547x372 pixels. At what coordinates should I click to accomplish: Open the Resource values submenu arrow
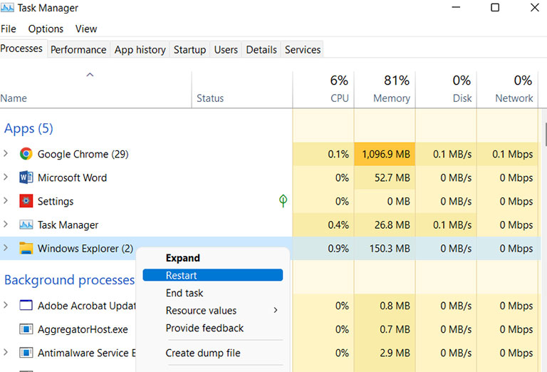tap(276, 310)
